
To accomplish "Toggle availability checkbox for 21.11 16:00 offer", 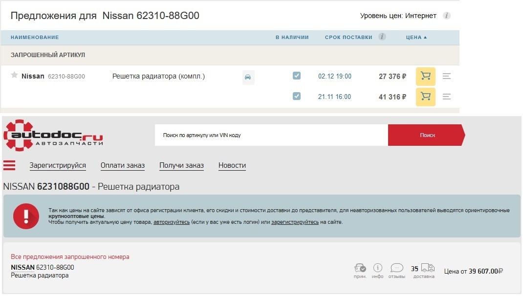I will [x=297, y=96].
